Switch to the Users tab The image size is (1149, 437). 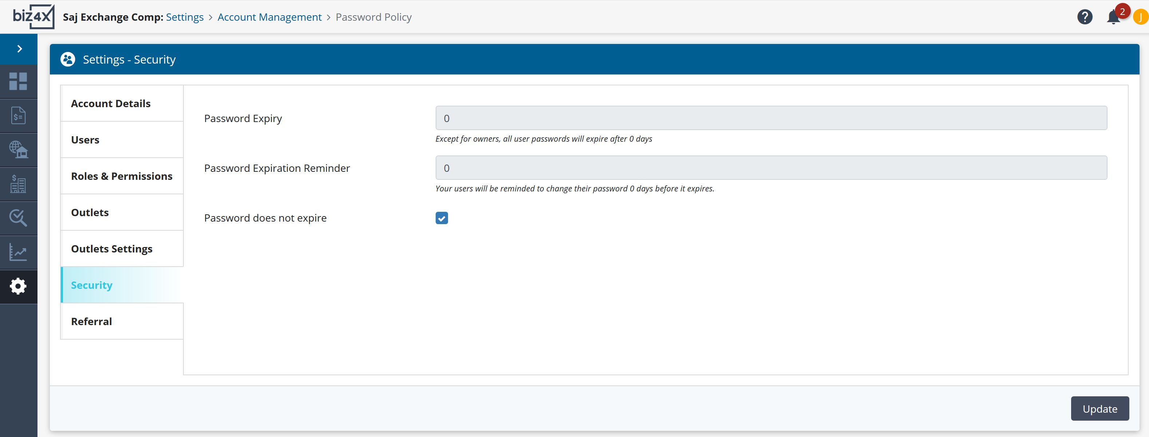click(x=122, y=140)
